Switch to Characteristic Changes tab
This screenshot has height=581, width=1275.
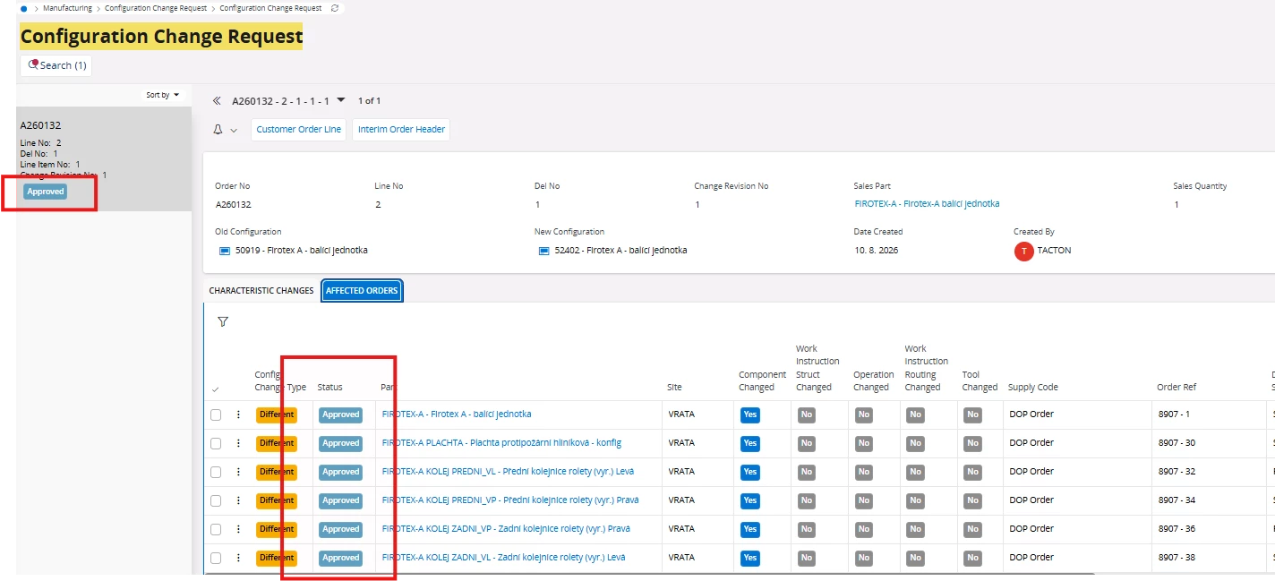click(261, 291)
